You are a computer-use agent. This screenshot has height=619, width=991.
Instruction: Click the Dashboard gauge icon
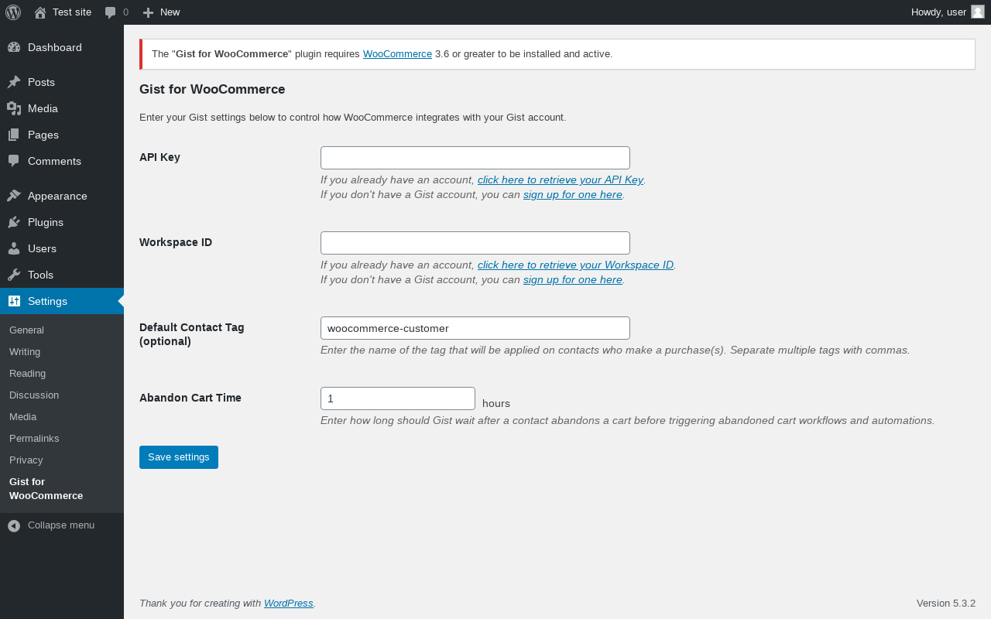coord(14,47)
